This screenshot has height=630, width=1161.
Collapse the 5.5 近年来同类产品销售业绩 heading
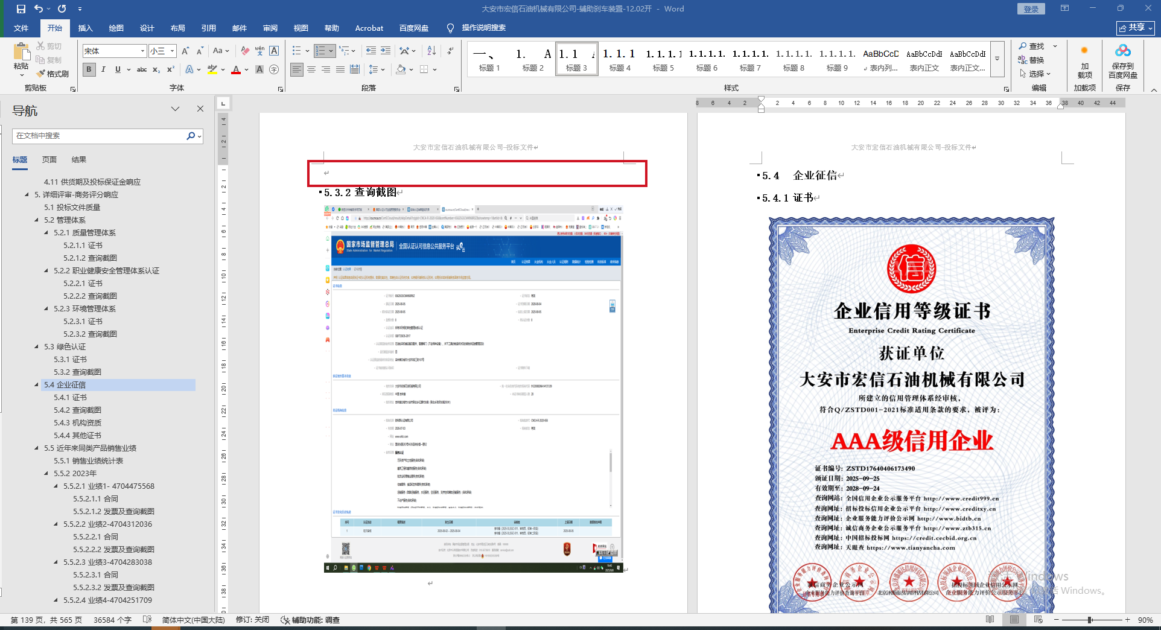37,448
